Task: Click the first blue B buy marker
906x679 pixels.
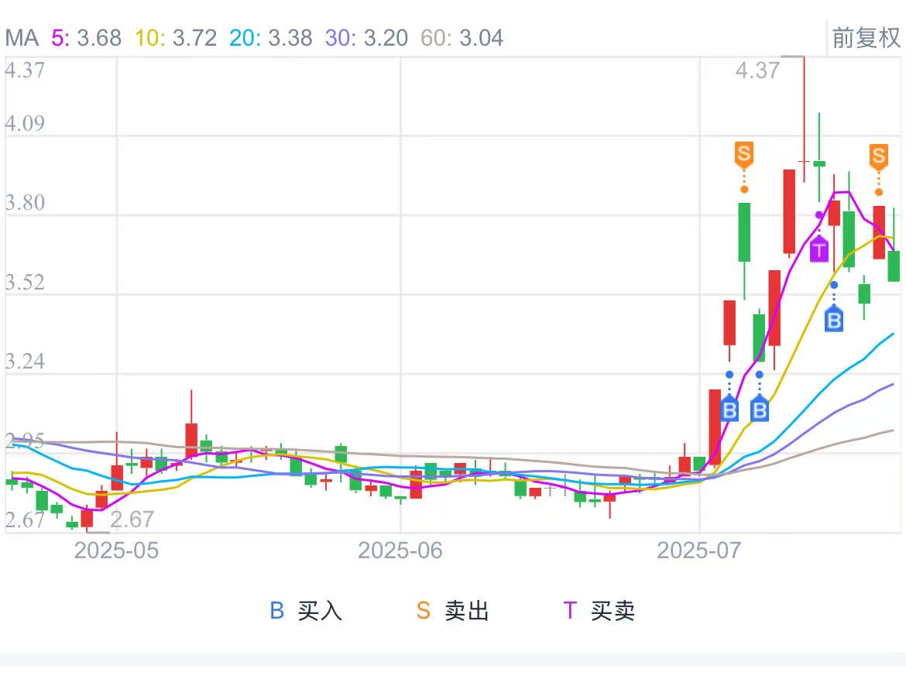Action: [729, 409]
